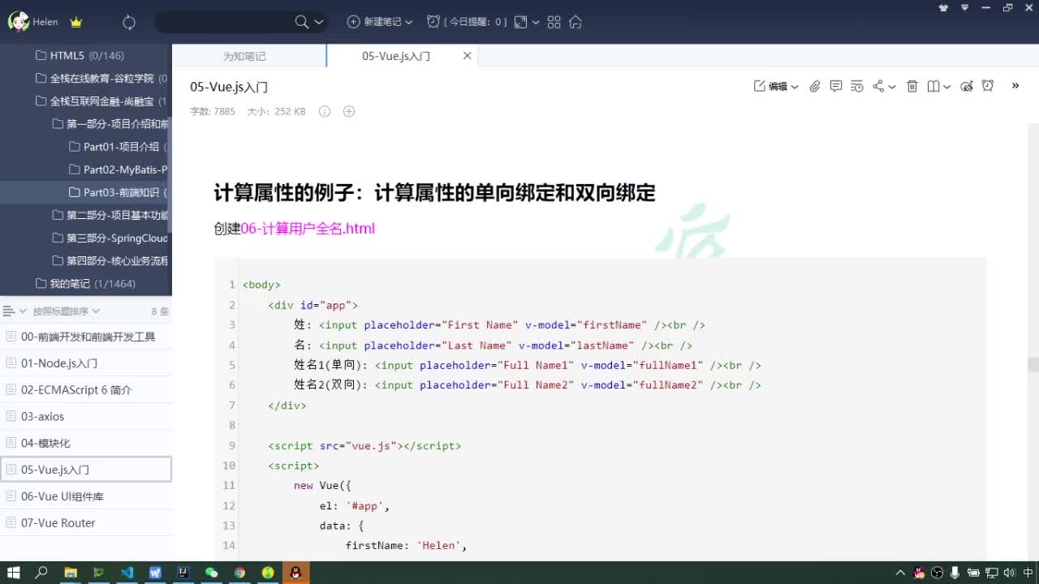Click 新建笔记 new note button
This screenshot has width=1039, height=584.
pos(374,22)
